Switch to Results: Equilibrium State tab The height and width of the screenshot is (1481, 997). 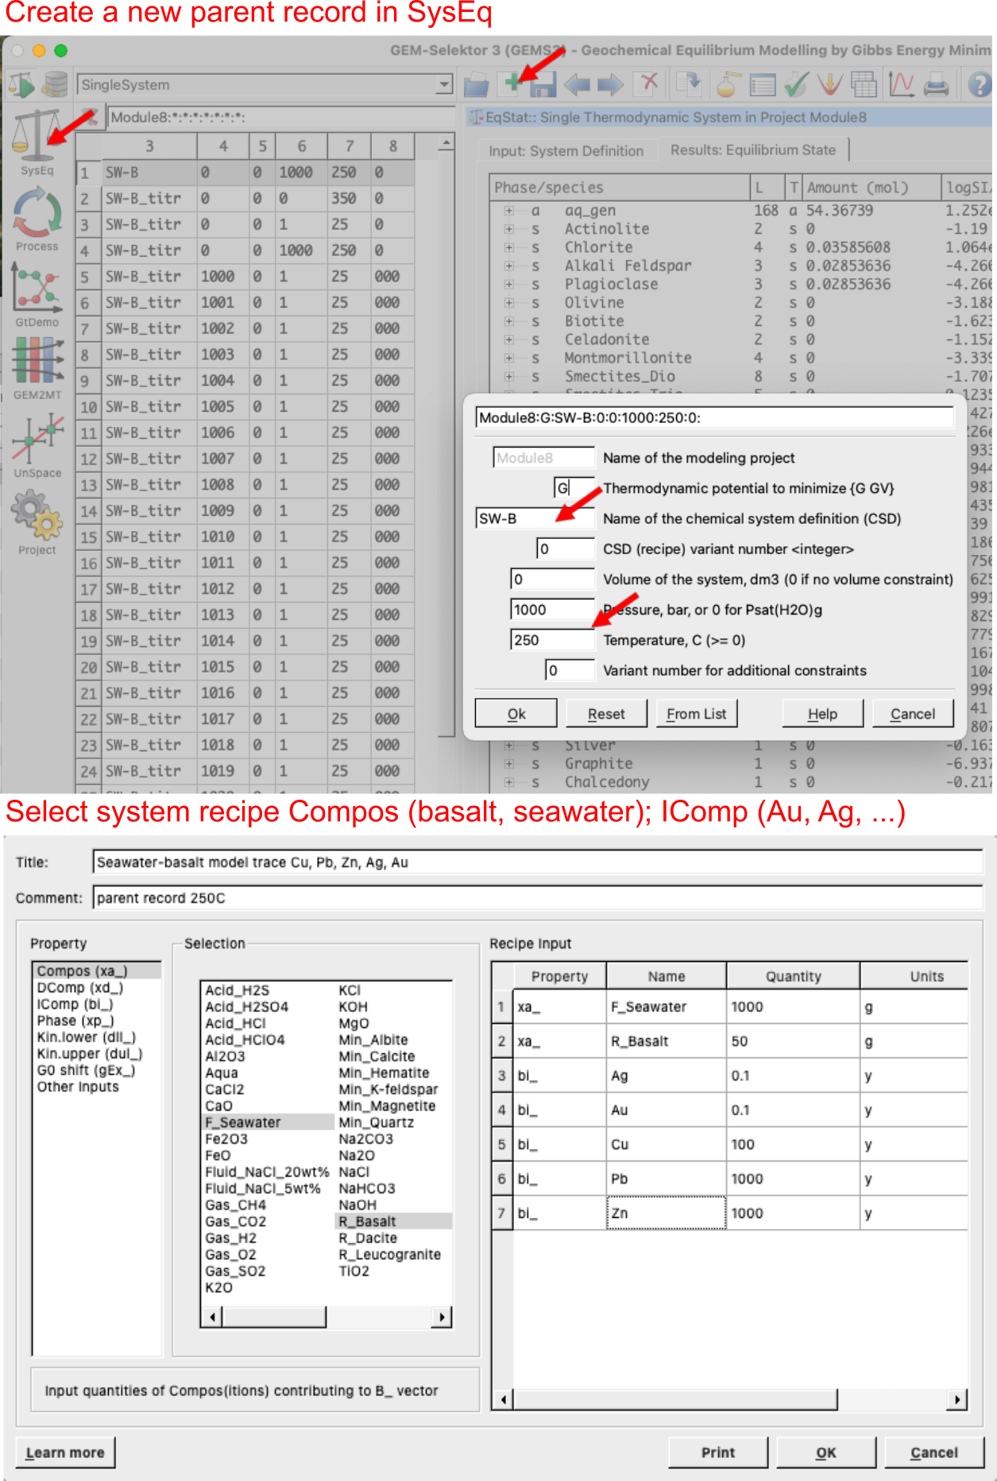point(752,150)
